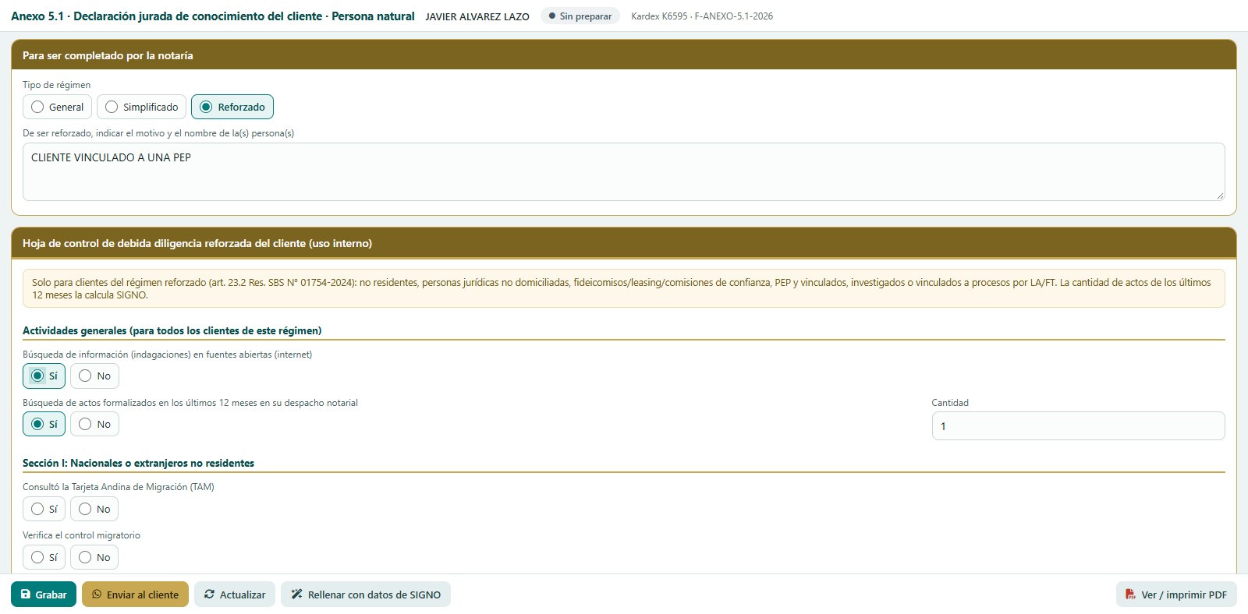This screenshot has width=1248, height=614.
Task: Click the magic wand icon for SIGNO autofill
Action: (x=296, y=595)
